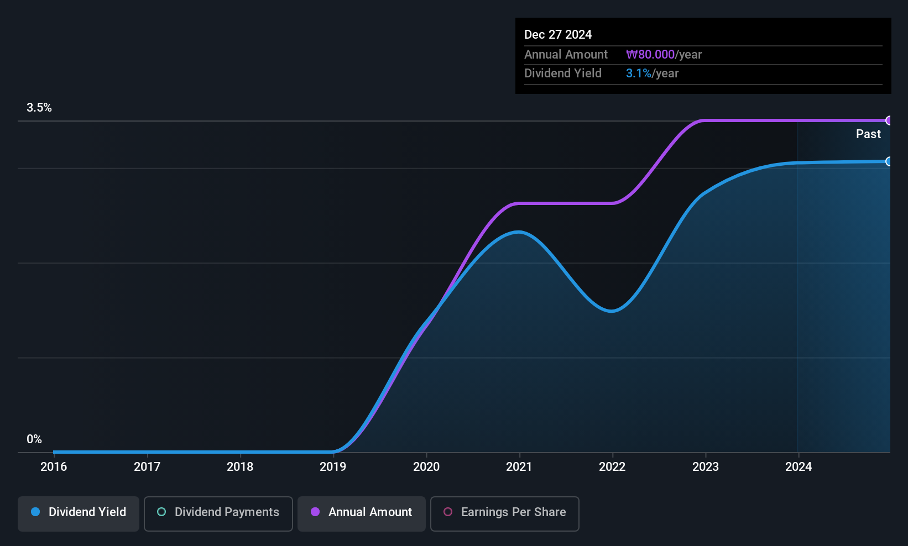Click the teal Dividend Payments legend circle
Screen dimensions: 908x546
click(x=161, y=512)
